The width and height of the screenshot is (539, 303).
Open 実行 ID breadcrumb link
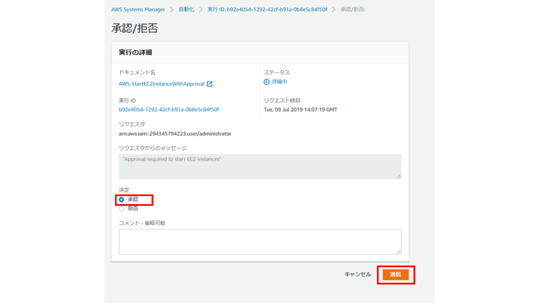point(267,9)
